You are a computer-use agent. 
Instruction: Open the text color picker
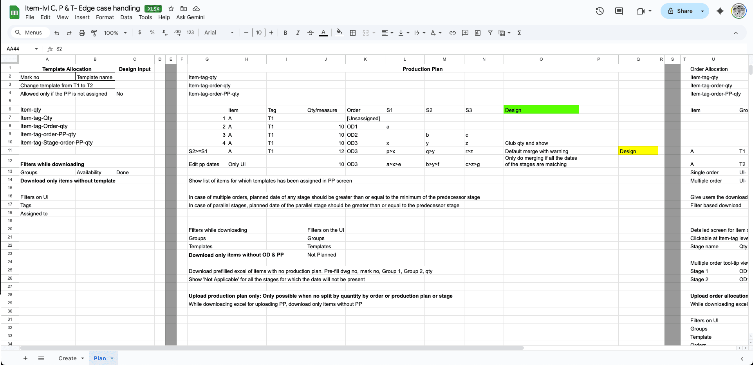coord(323,33)
